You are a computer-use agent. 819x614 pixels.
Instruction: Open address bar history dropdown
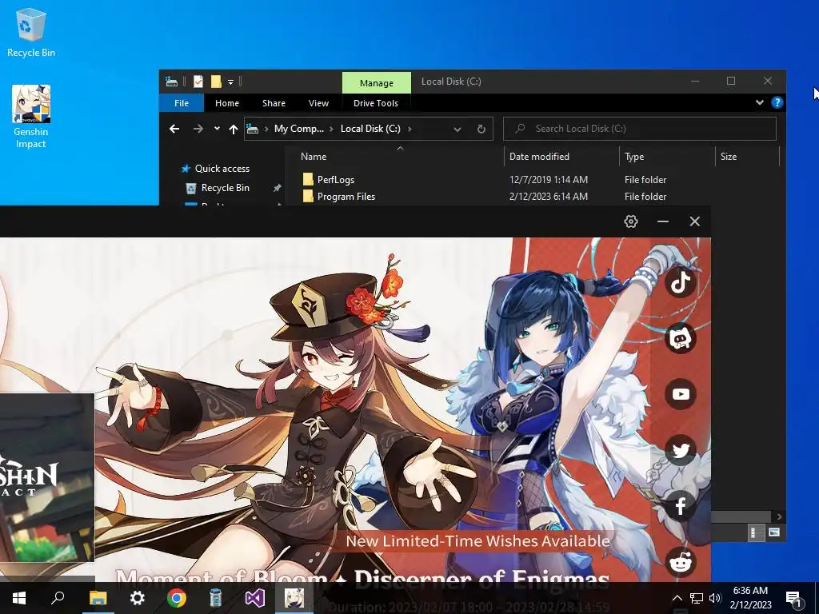pos(457,129)
